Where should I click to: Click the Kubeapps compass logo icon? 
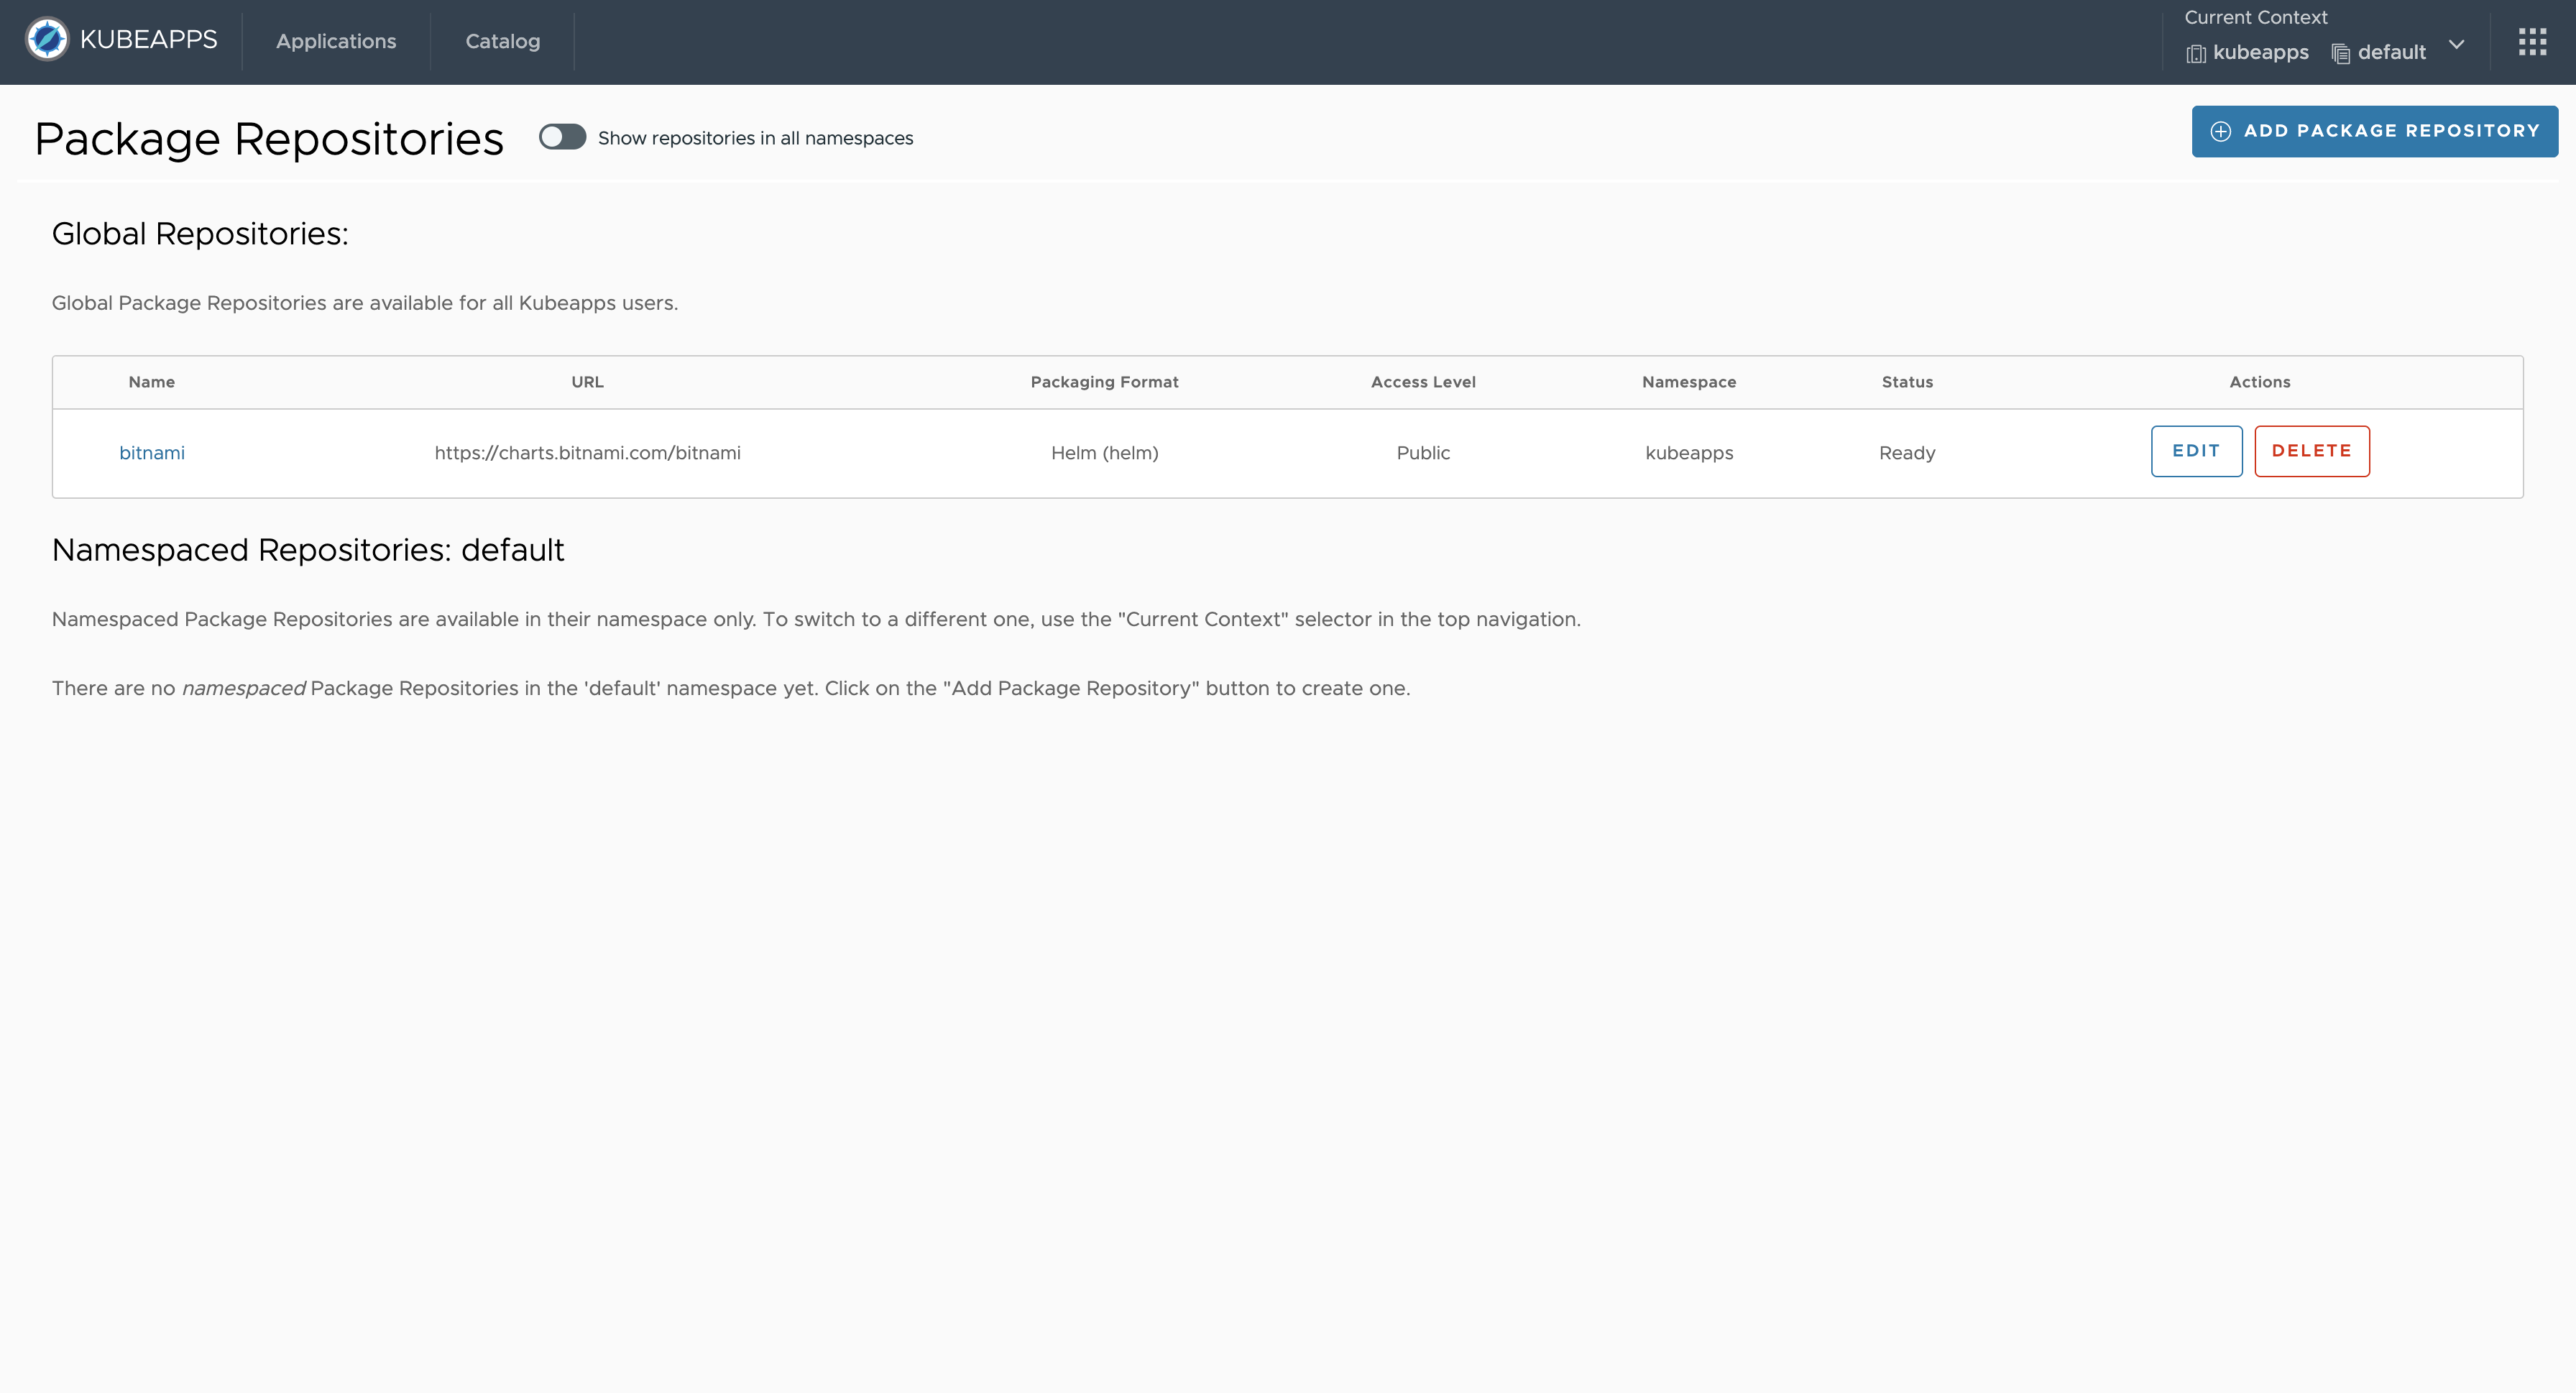pos(47,40)
